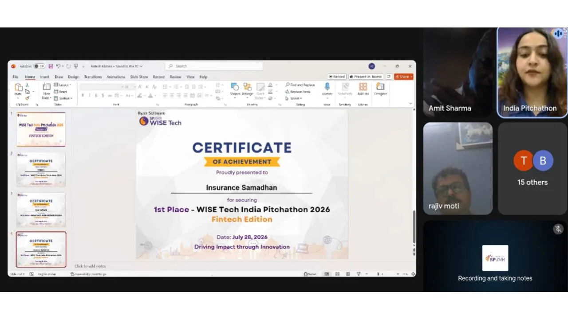Toggle bullet list formatting
Viewport: 568px width, 319px height.
click(165, 87)
